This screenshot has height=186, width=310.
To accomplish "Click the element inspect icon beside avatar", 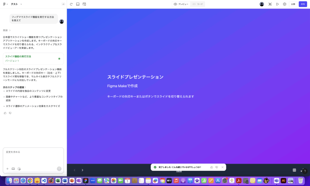I will [x=270, y=4].
